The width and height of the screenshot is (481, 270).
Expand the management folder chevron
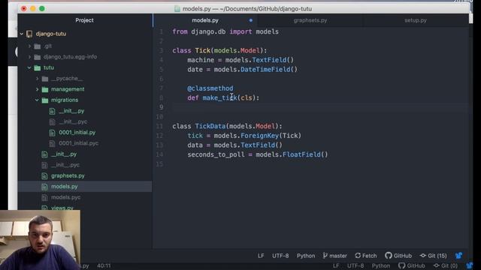point(37,89)
